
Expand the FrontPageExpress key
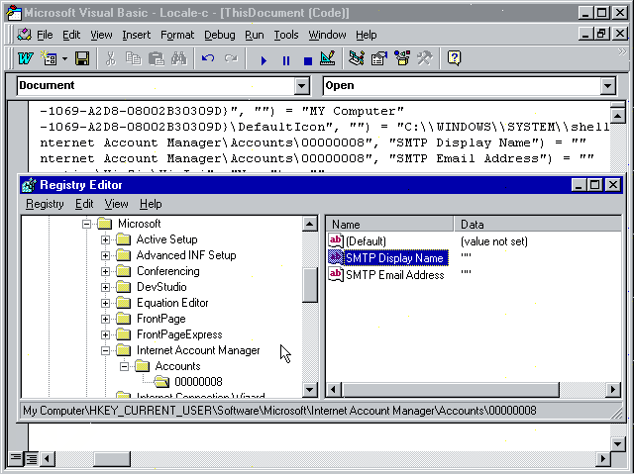pos(105,334)
